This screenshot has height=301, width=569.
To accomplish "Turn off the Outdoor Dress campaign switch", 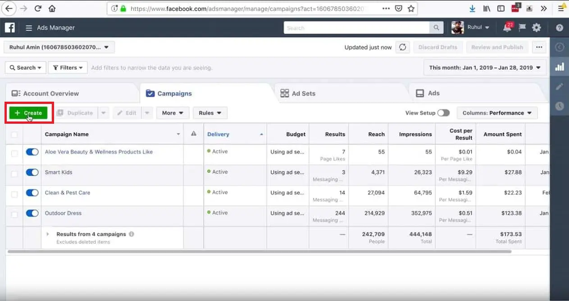I will [x=32, y=213].
